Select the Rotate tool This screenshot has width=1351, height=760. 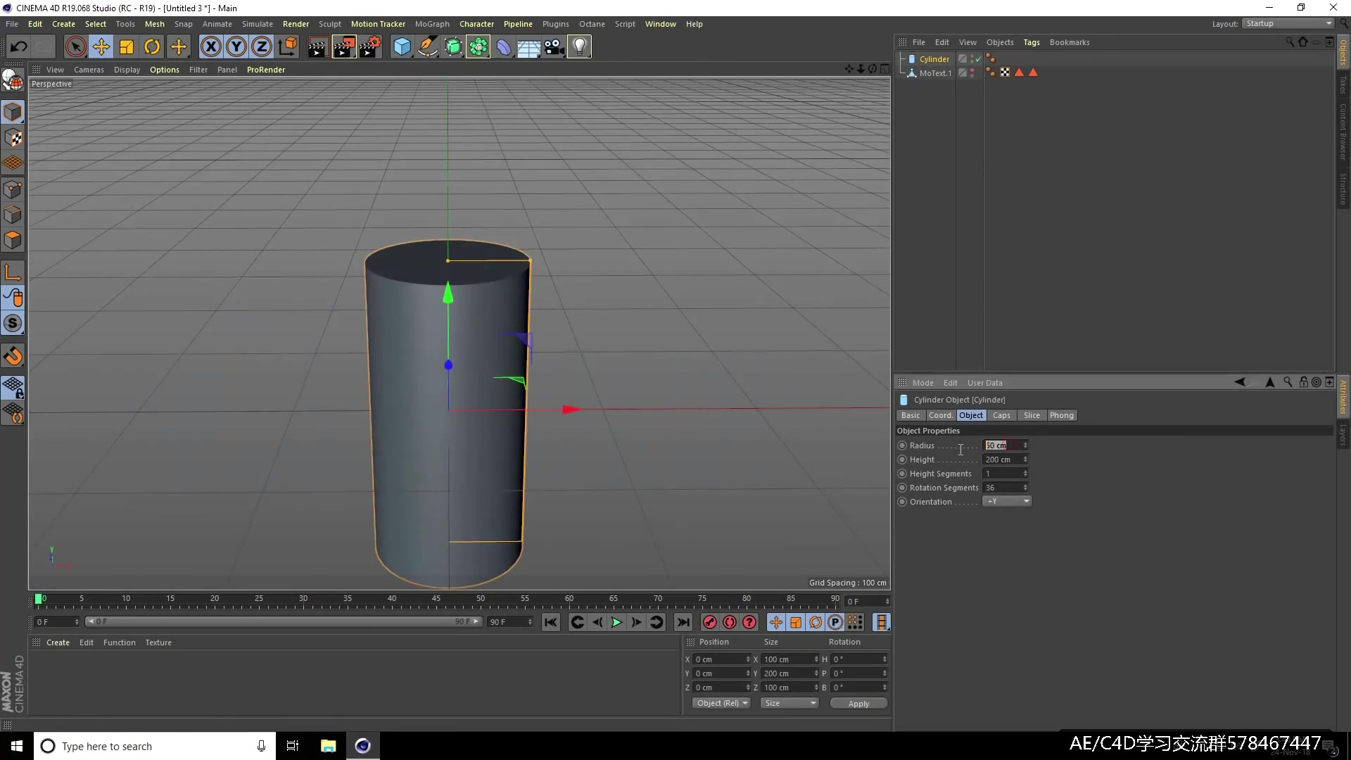[152, 46]
